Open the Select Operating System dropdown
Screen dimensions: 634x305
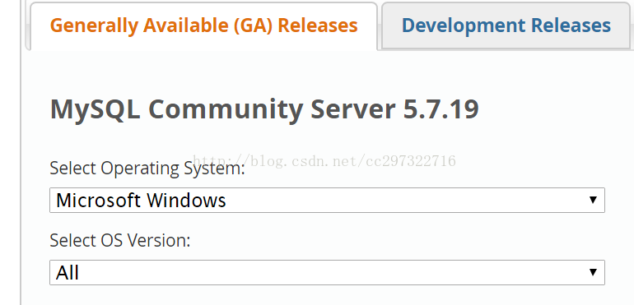(x=327, y=201)
